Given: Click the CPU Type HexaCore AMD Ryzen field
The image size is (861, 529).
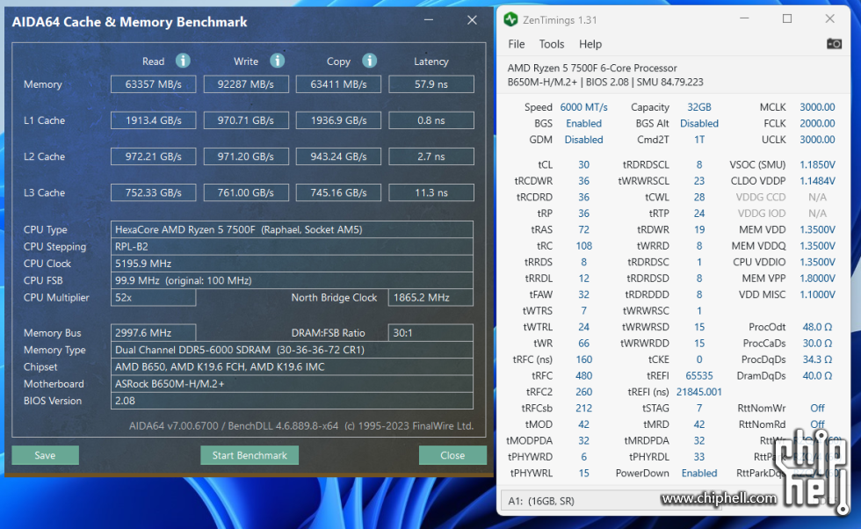Looking at the screenshot, I should coord(292,229).
